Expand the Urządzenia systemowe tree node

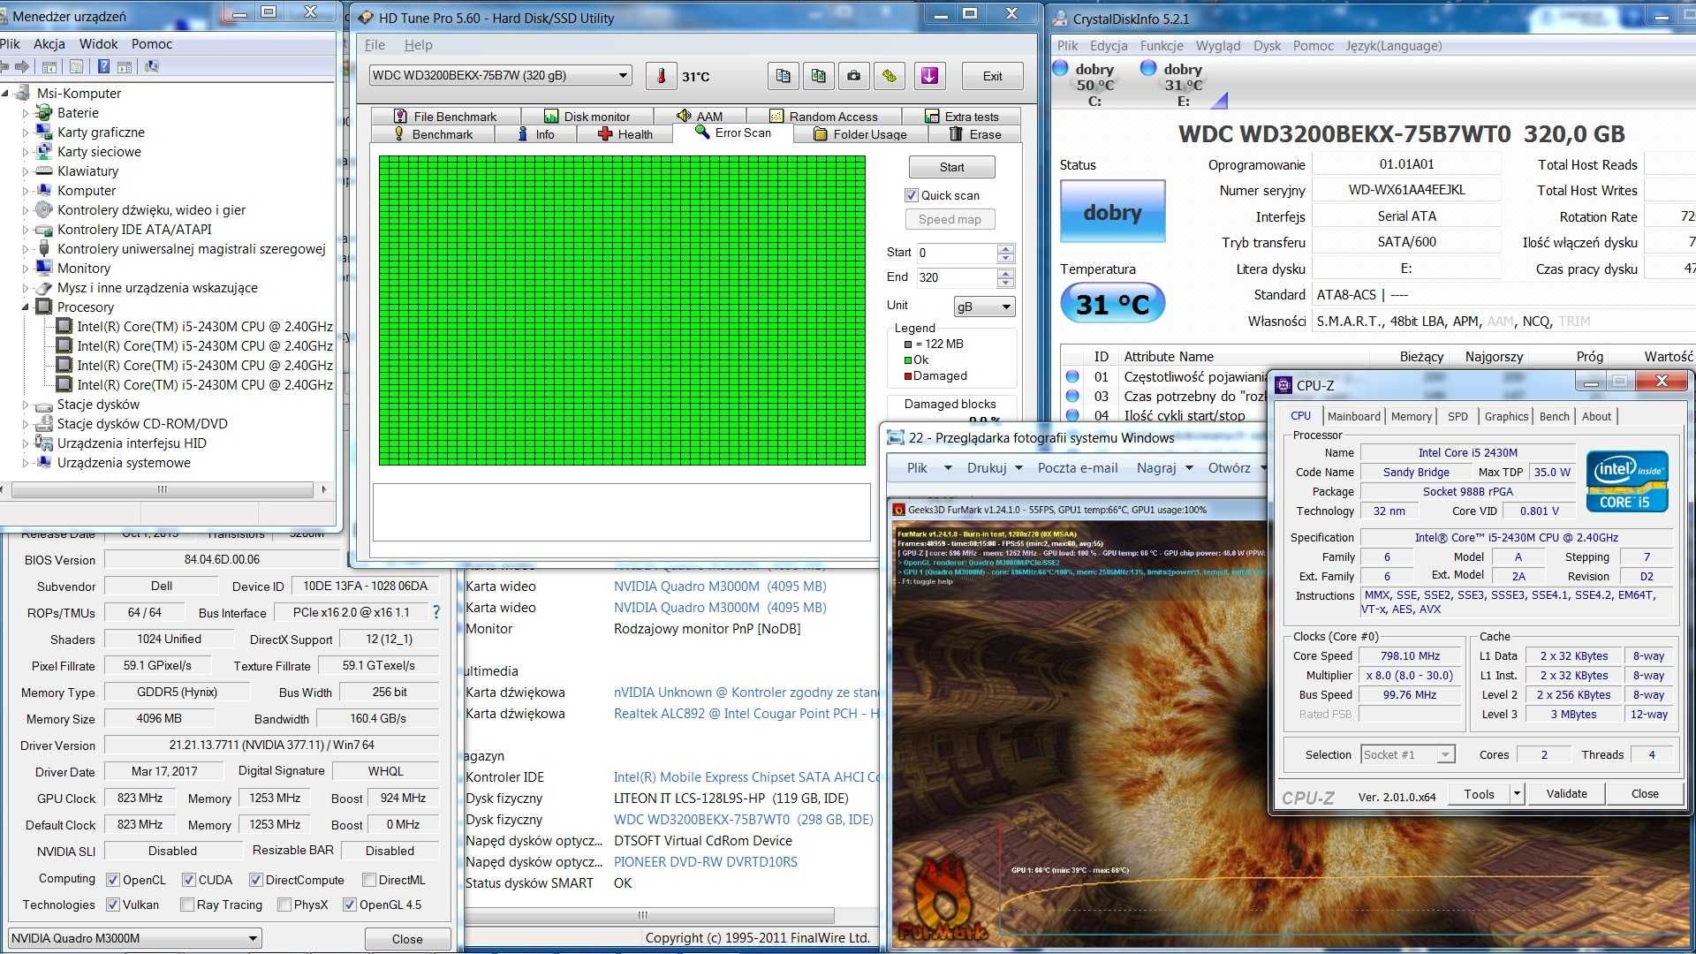pyautogui.click(x=26, y=463)
